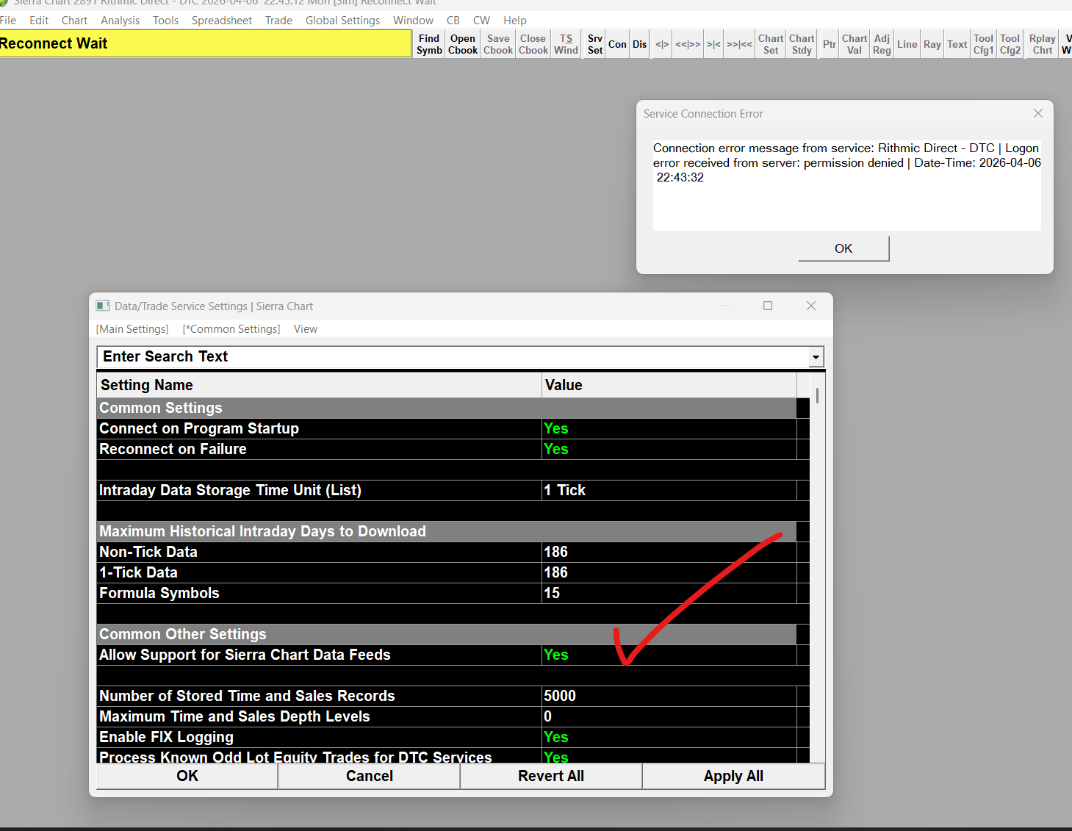The image size is (1072, 831).
Task: Click the >|< chart compress button
Action: point(713,44)
